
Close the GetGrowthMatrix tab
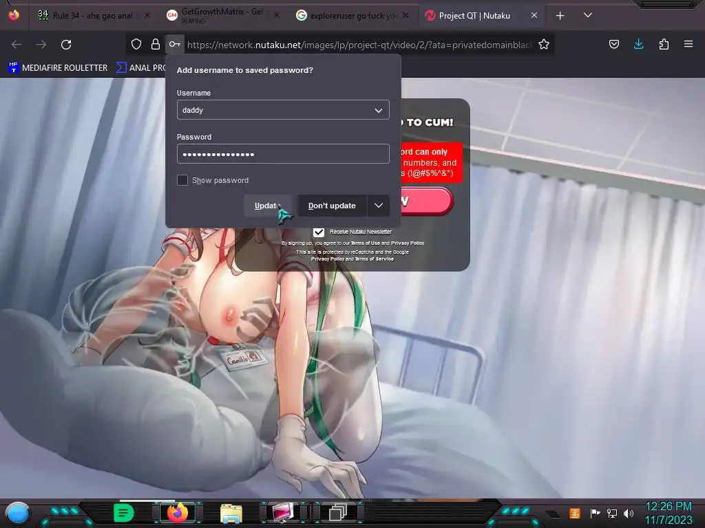pos(277,15)
